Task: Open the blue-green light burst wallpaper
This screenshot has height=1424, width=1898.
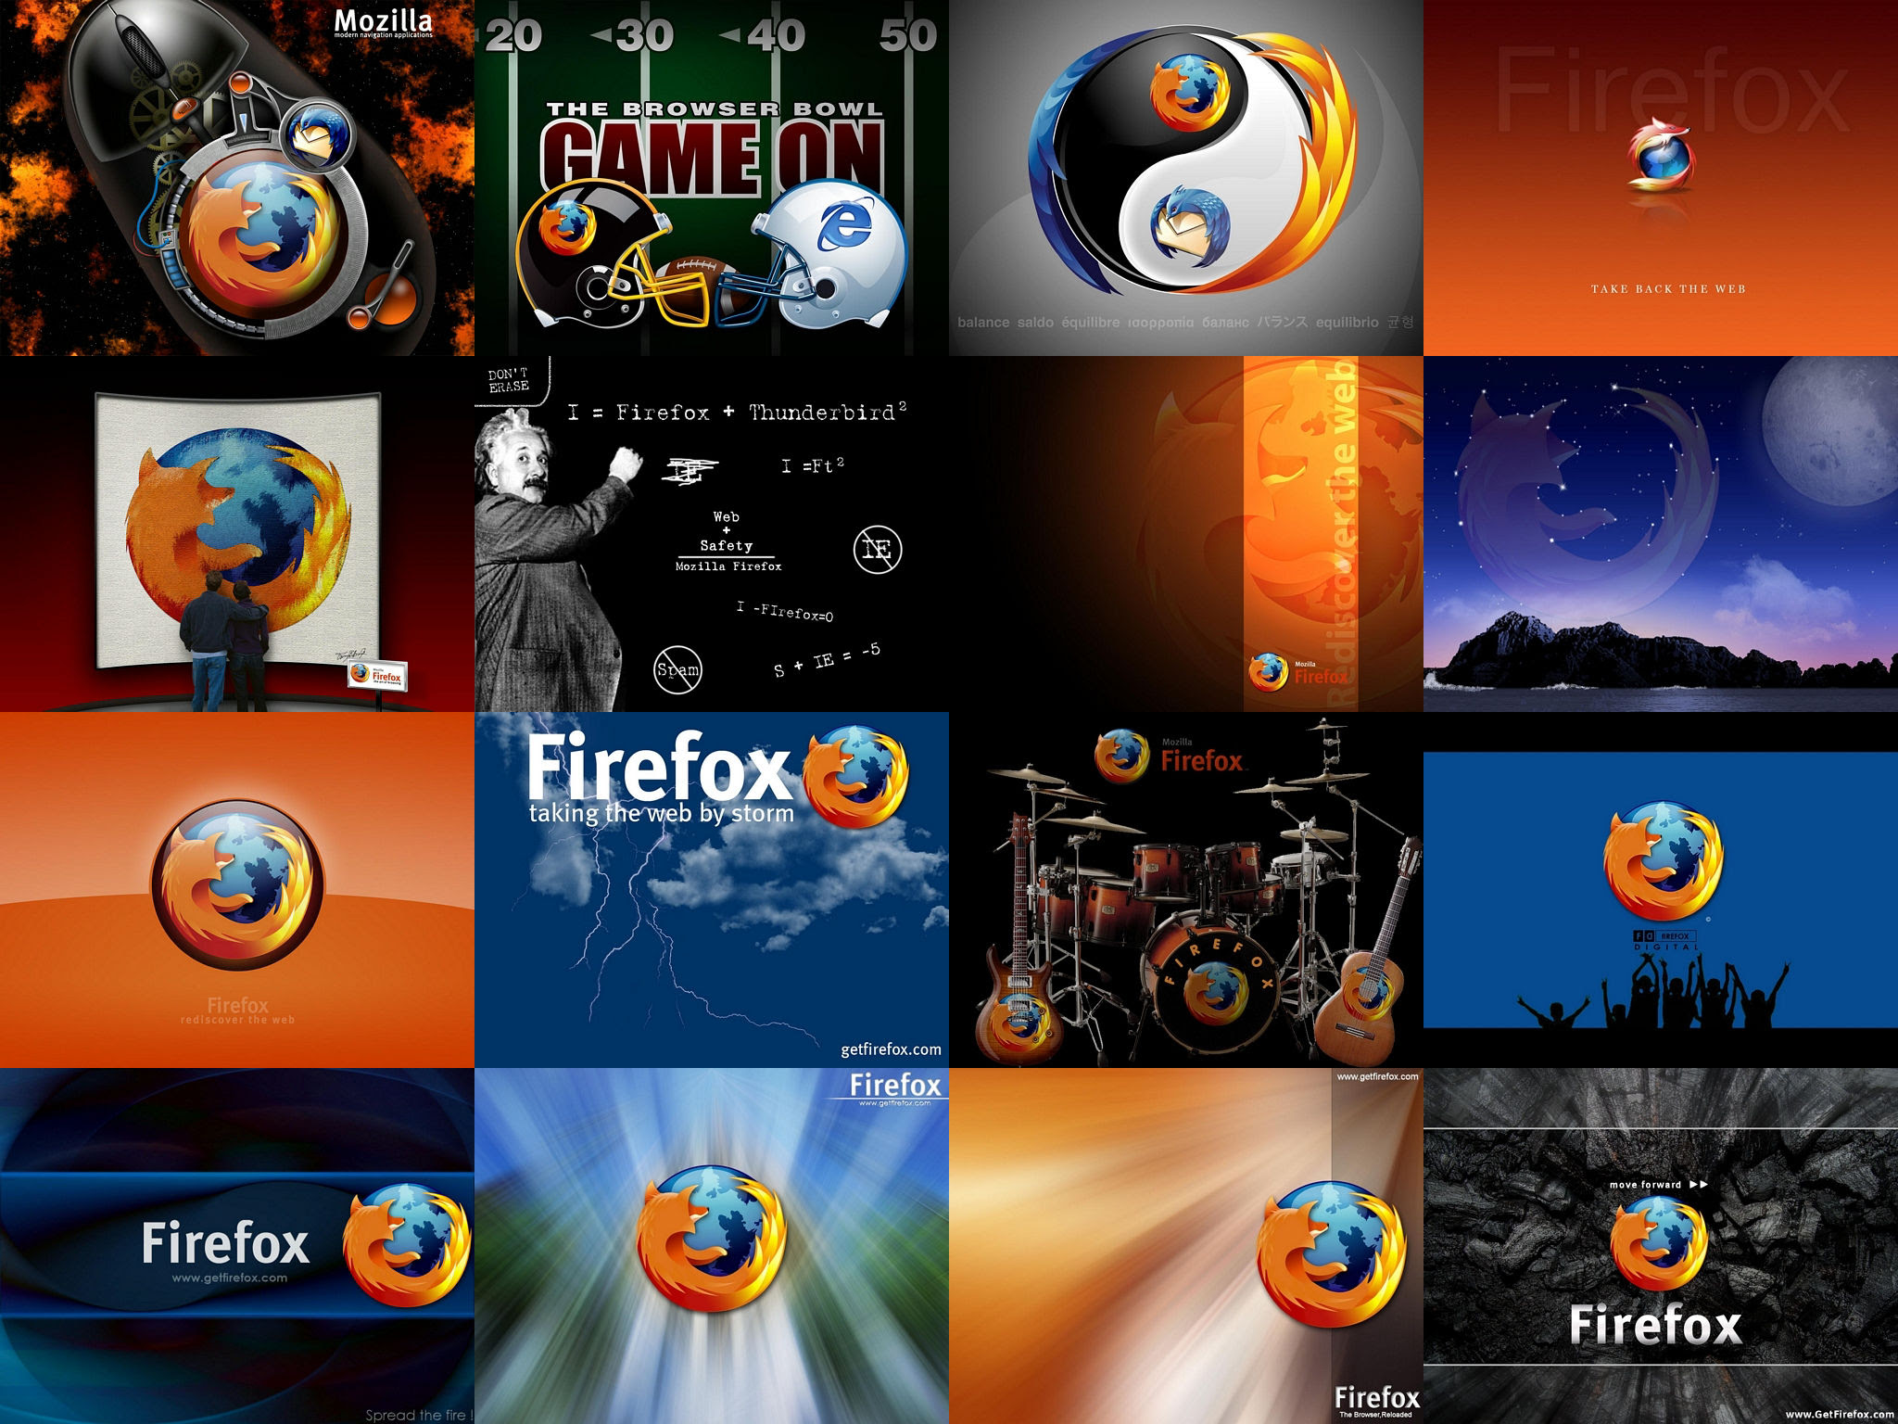Action: click(712, 1246)
